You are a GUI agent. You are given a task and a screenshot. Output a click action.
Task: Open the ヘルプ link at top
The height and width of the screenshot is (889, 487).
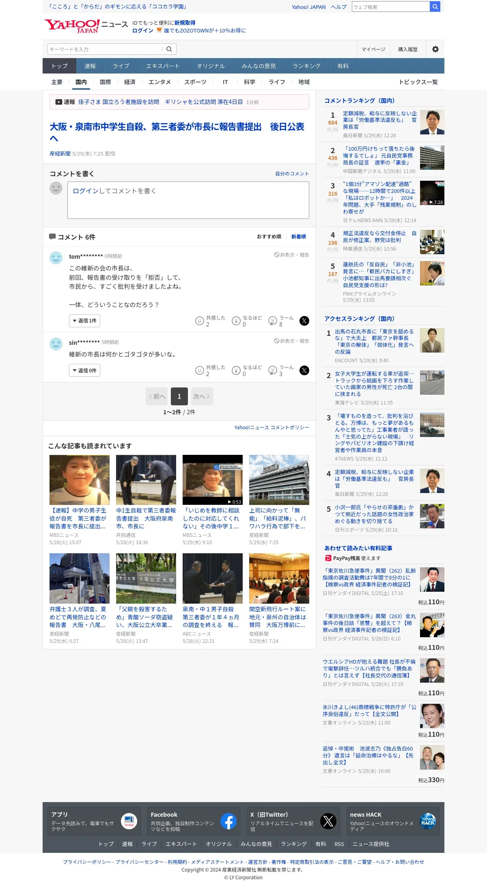click(339, 7)
